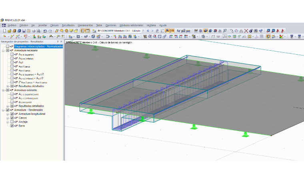Toggle the Armadura necesaria checkbox

pos(7,50)
